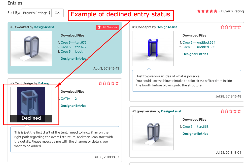The height and width of the screenshot is (165, 249).
Task: Click the trophy icon on 1st Winner badge
Action: click(99, 27)
